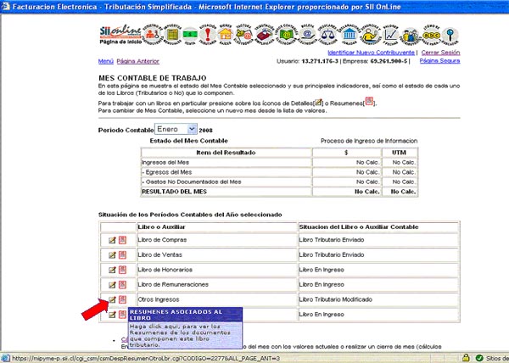Click the Resúmenes sample icon in the instructions
The image size is (509, 363).
pos(369,101)
